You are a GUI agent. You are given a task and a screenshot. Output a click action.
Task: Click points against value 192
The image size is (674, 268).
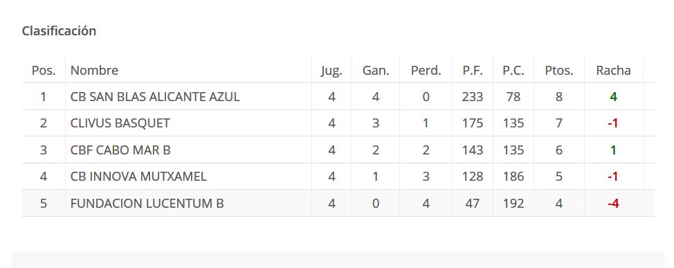513,203
